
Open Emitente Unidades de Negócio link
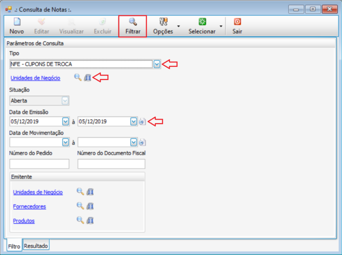[x=38, y=192]
